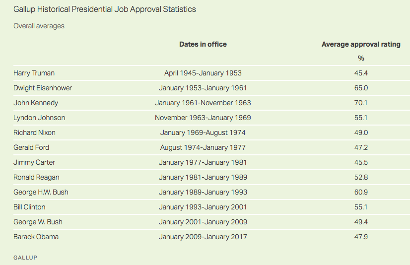Click Gerald Ford's name
The height and width of the screenshot is (265, 410).
pos(31,147)
